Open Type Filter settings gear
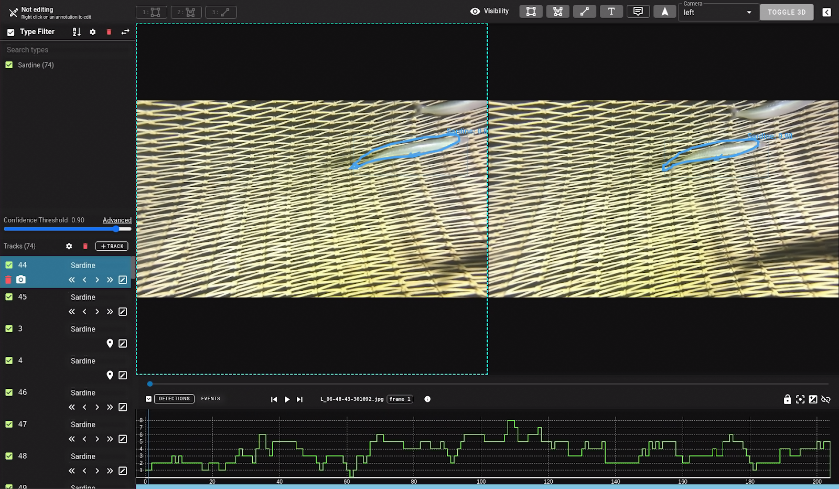839x489 pixels. (x=93, y=32)
